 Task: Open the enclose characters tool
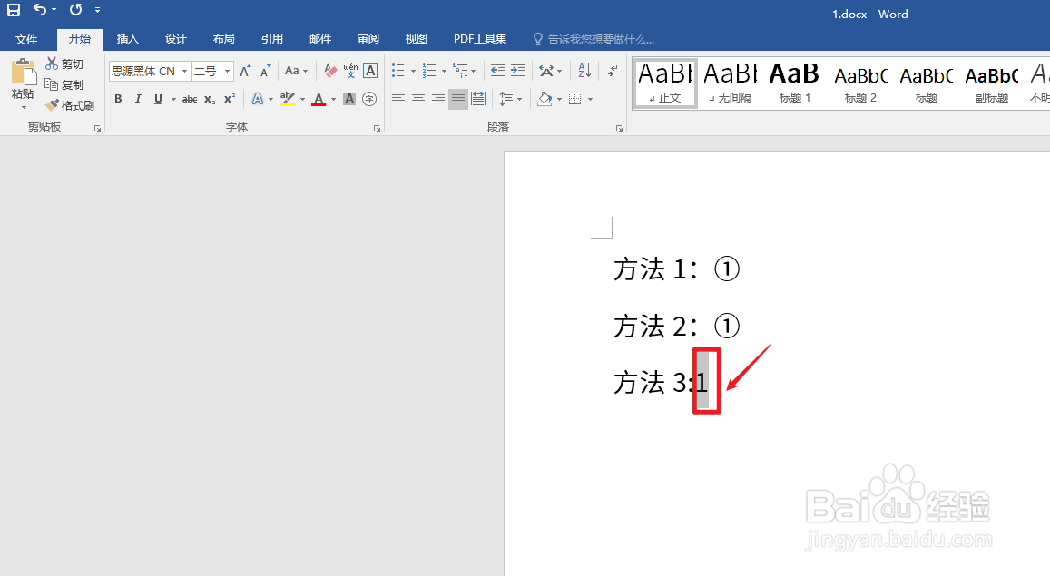point(369,99)
